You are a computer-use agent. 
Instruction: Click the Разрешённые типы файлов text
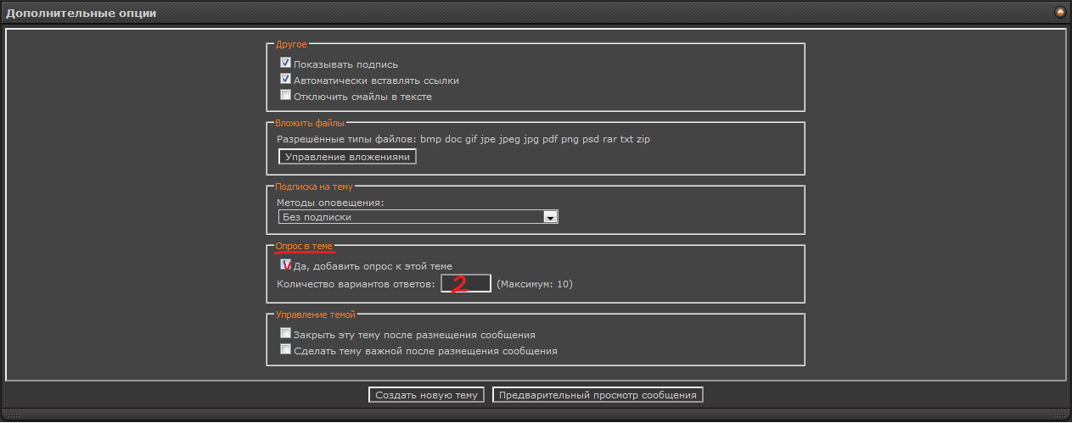click(x=463, y=139)
